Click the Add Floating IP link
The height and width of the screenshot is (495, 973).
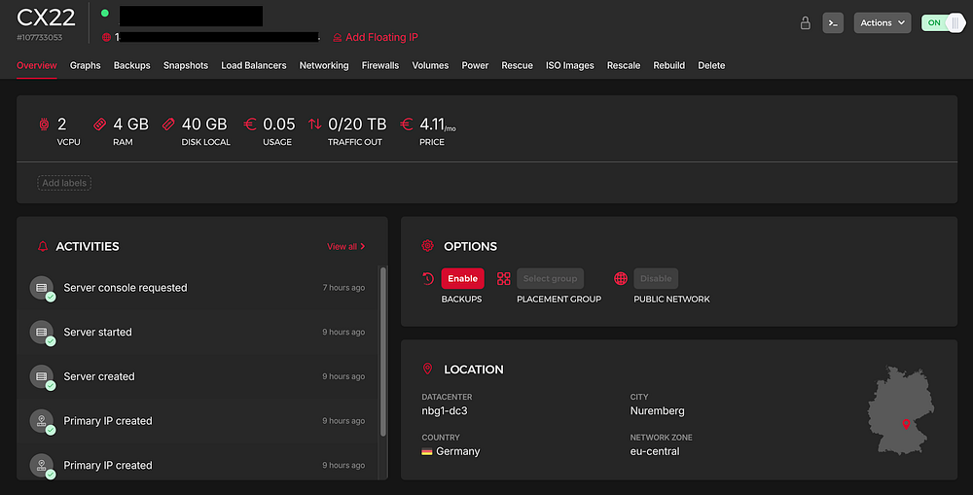[x=381, y=37]
